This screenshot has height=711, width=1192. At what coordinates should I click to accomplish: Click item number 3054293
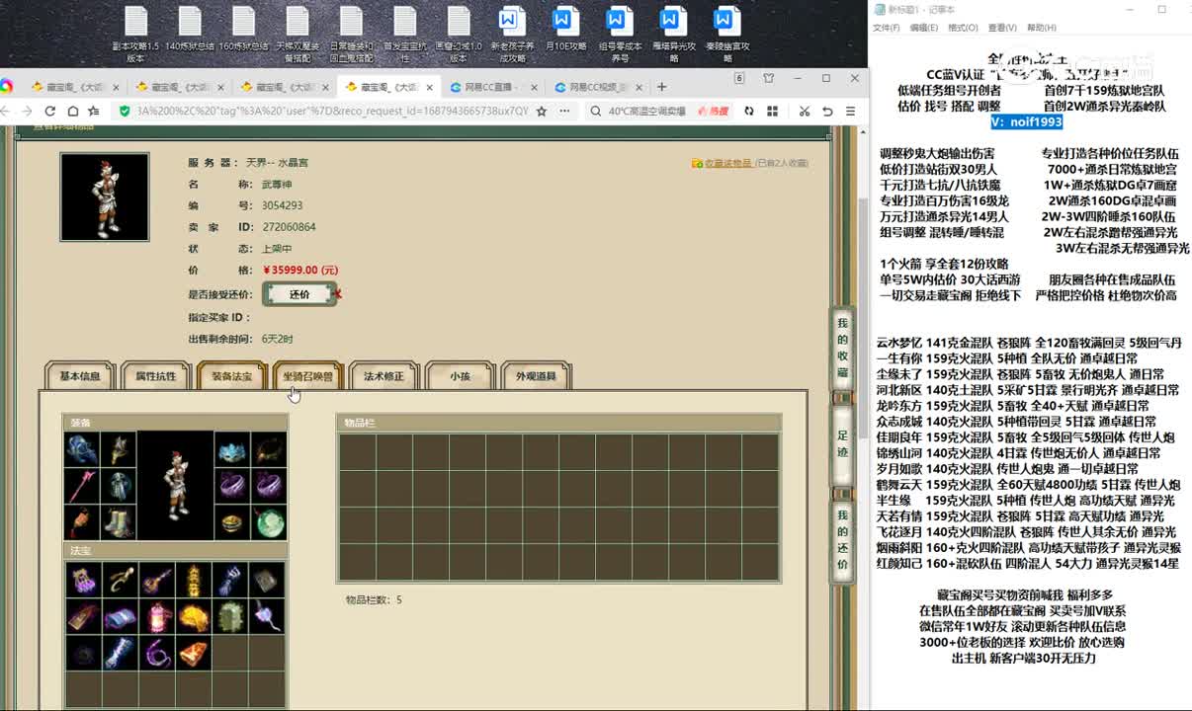click(x=283, y=205)
